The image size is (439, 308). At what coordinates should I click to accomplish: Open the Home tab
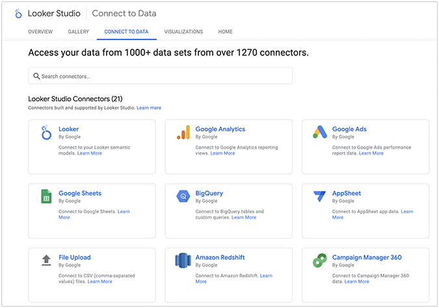(x=226, y=32)
